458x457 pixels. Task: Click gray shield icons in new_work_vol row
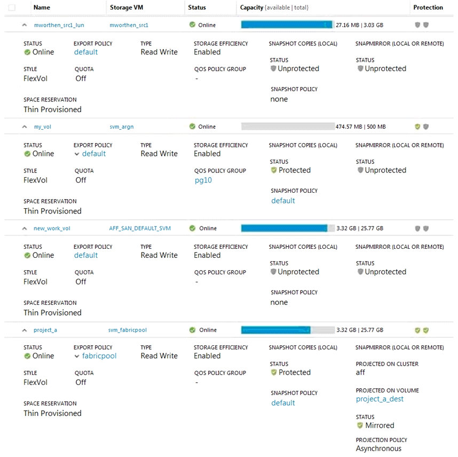pyautogui.click(x=422, y=228)
